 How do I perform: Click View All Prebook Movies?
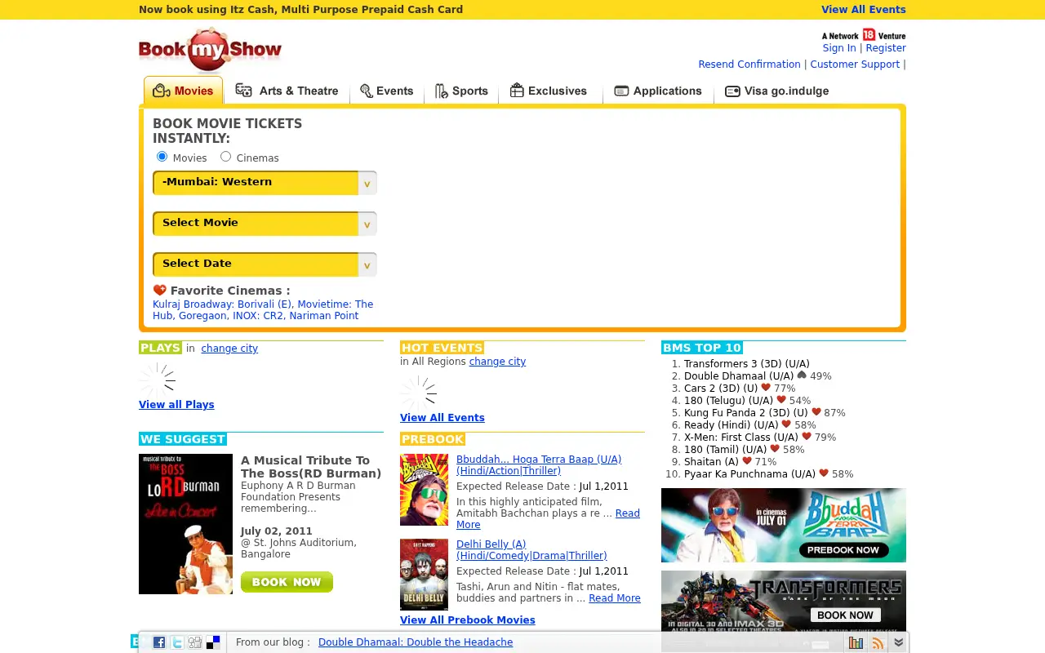click(468, 620)
